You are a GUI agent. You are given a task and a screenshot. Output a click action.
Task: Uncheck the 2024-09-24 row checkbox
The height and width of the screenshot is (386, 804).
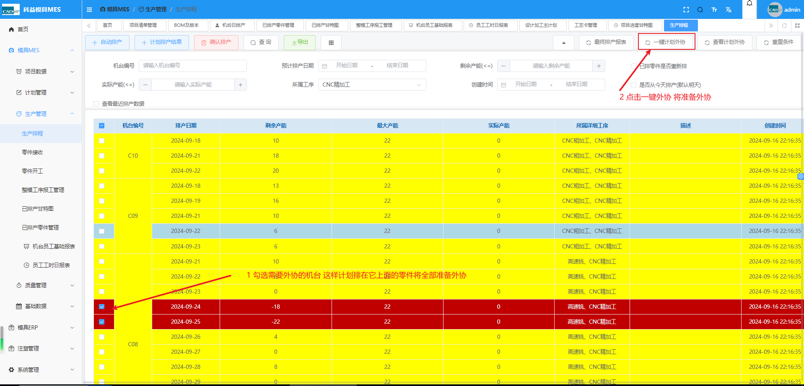(x=101, y=307)
